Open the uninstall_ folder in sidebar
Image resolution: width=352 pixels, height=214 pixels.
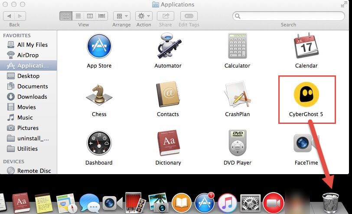tap(29, 138)
